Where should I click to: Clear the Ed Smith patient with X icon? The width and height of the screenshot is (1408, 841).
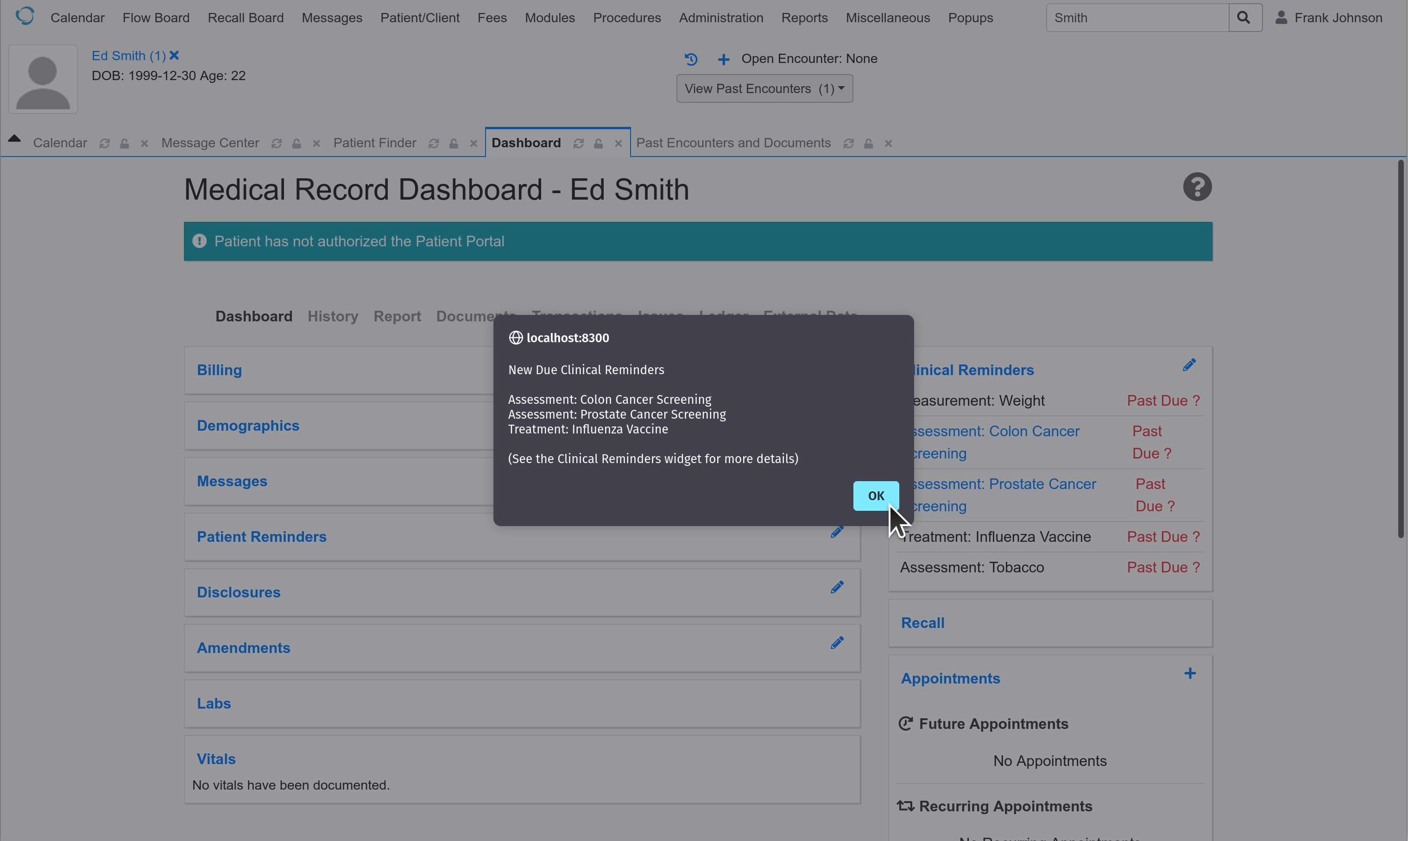[175, 56]
